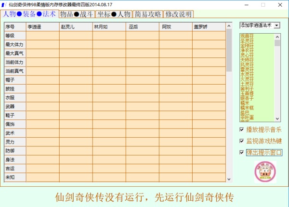Click the app icon in the title bar
This screenshot has height=207, width=289.
point(4,5)
